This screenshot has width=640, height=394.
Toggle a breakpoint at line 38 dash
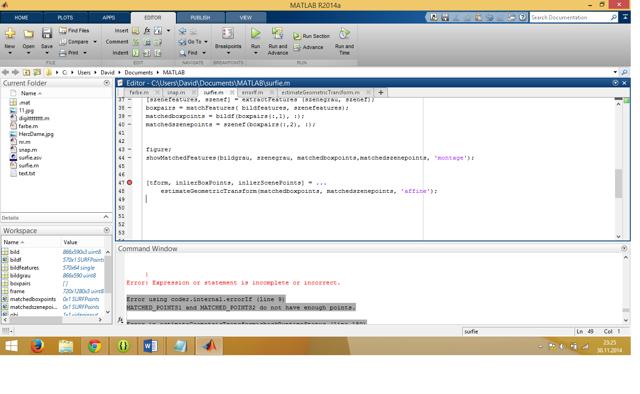pos(129,108)
